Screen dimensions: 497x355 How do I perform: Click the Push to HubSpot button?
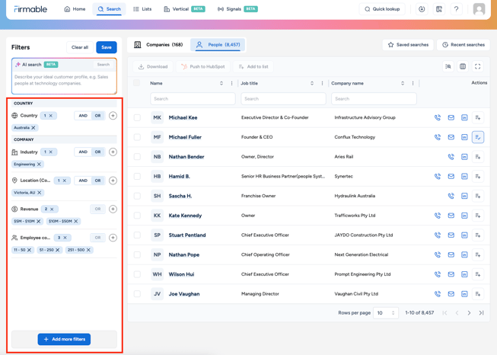[x=203, y=66]
